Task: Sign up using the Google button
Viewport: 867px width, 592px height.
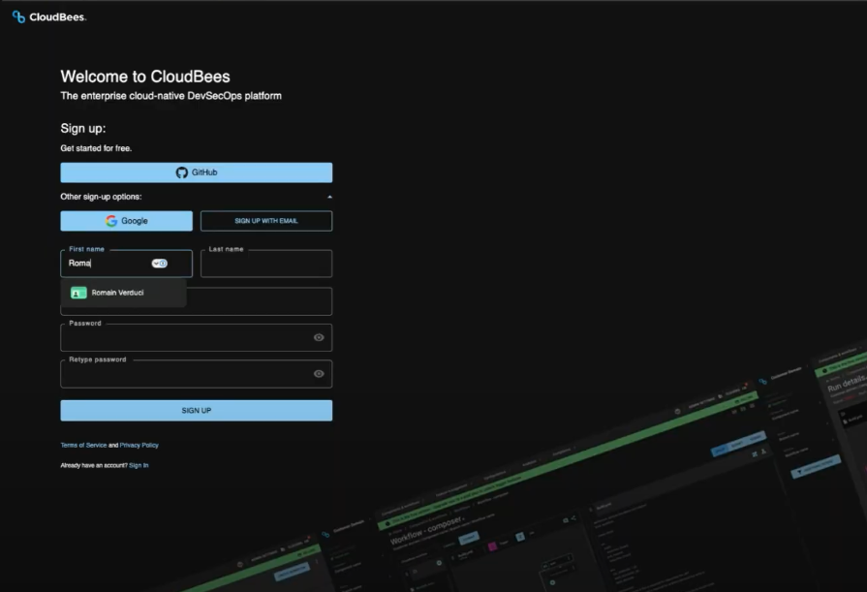Action: pos(125,220)
